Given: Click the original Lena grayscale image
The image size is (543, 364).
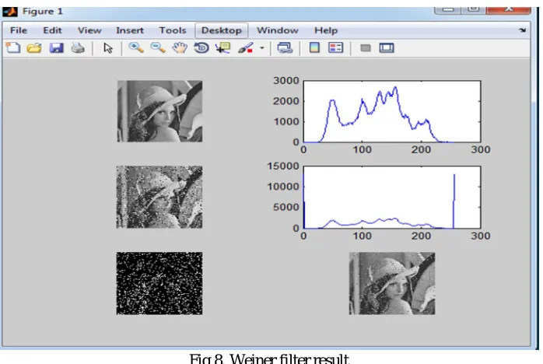Looking at the screenshot, I should pos(159,111).
